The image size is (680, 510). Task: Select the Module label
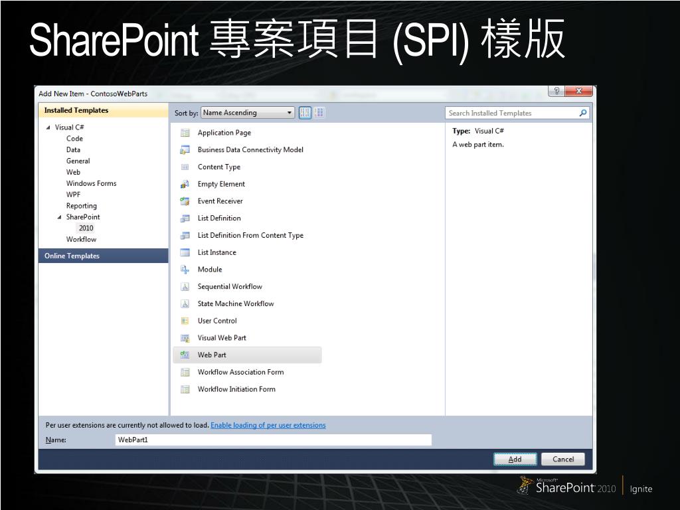tap(210, 270)
